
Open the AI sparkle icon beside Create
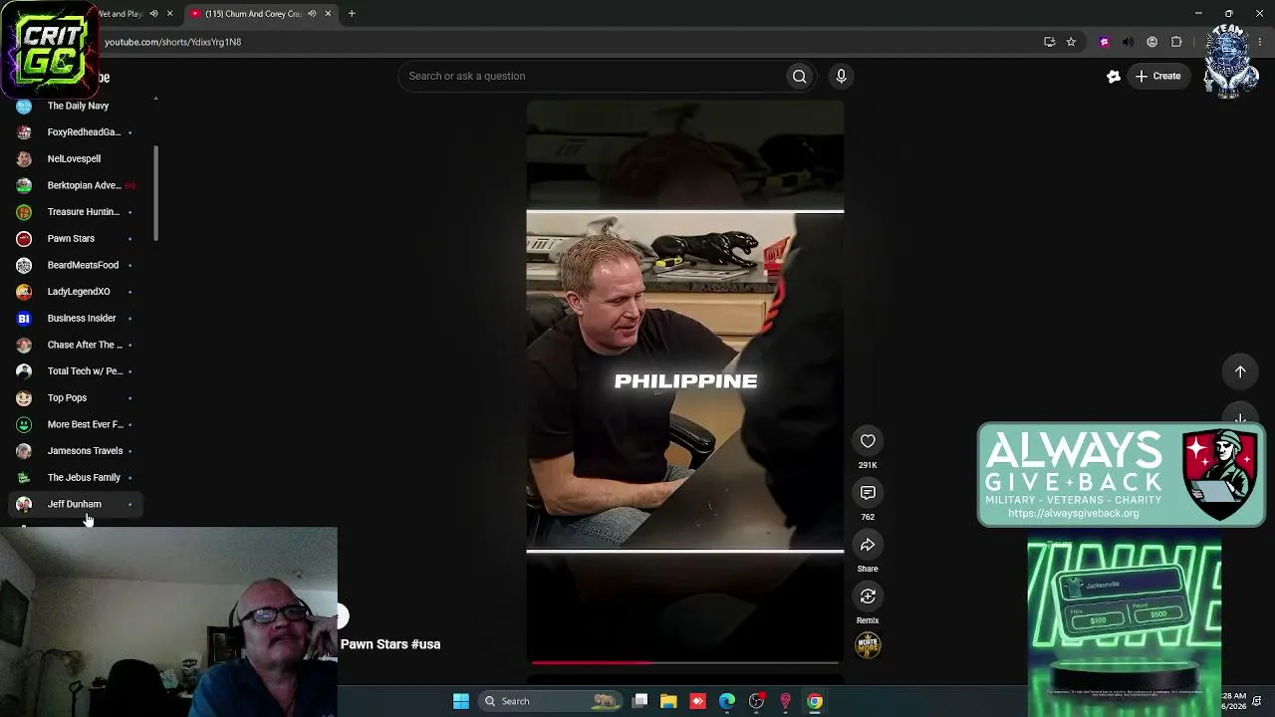pyautogui.click(x=1114, y=77)
